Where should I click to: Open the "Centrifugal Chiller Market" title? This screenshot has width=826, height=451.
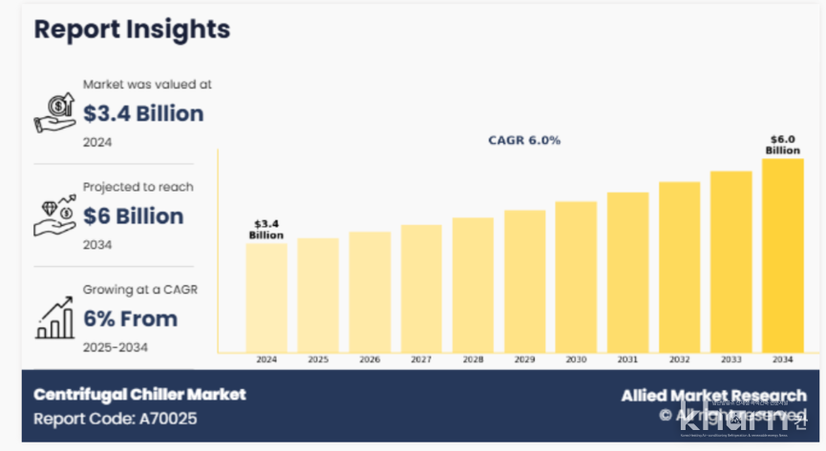[x=139, y=394]
